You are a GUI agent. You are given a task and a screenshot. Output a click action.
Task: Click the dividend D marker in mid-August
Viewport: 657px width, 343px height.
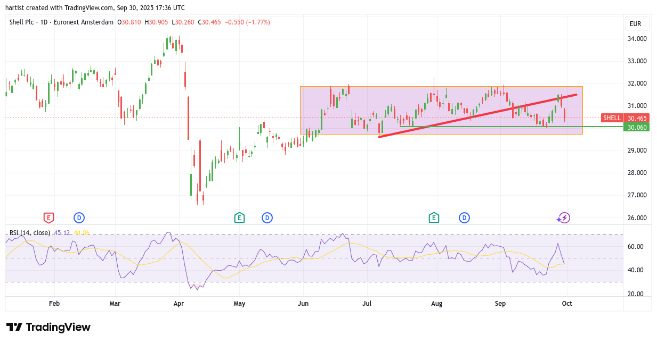tap(464, 217)
